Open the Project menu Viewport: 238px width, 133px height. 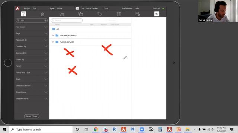click(x=27, y=8)
